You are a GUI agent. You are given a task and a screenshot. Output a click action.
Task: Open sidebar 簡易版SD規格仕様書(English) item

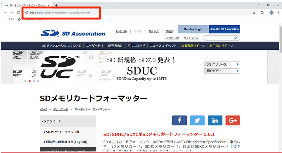[x=68, y=142]
